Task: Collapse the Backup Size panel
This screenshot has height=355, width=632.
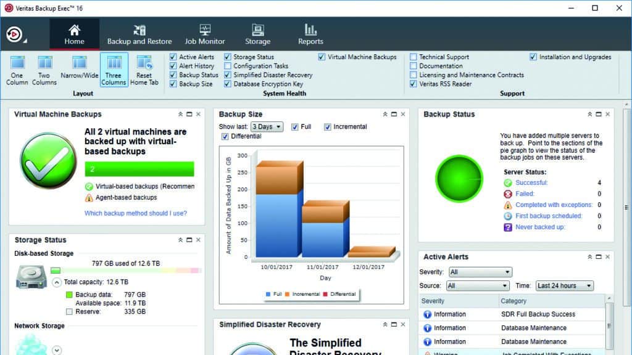Action: (385, 114)
